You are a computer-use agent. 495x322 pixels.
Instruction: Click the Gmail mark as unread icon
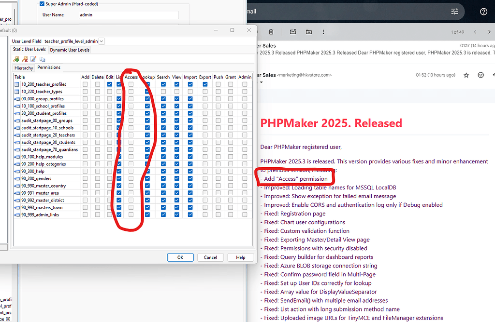point(293,32)
